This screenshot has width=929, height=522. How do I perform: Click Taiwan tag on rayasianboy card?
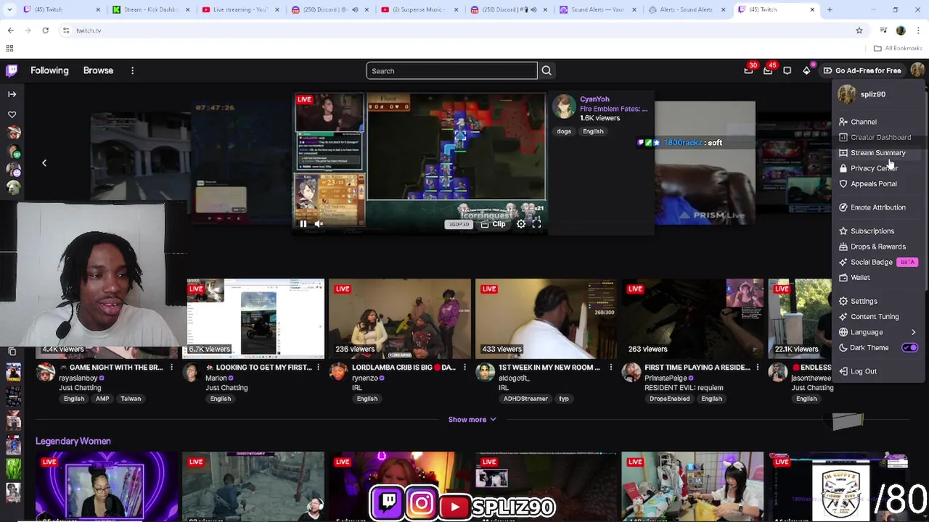click(131, 399)
